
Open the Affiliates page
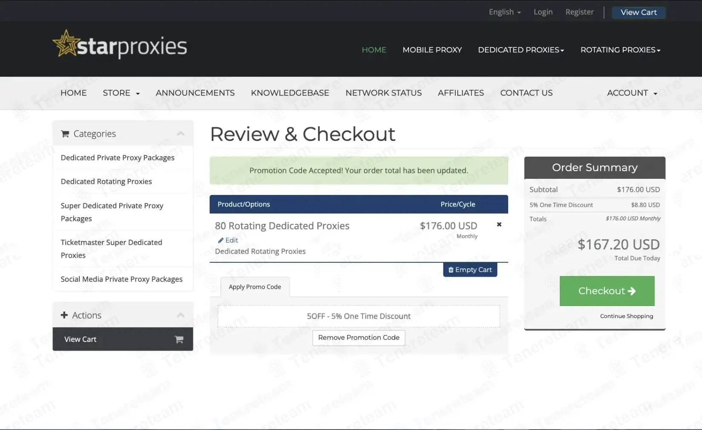point(461,93)
